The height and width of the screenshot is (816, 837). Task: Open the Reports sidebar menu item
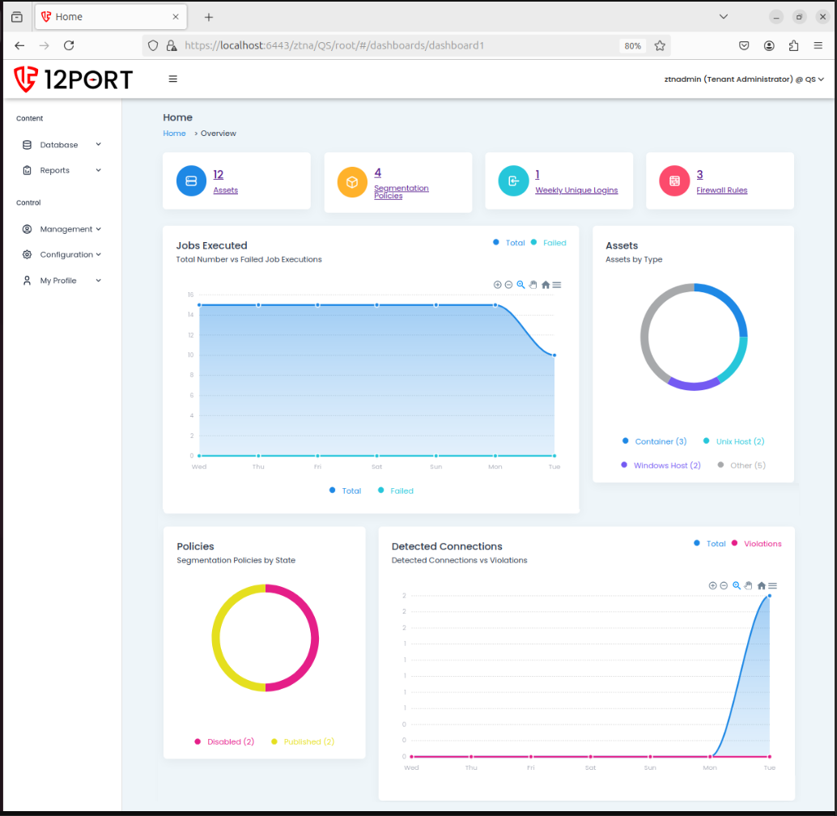[55, 171]
